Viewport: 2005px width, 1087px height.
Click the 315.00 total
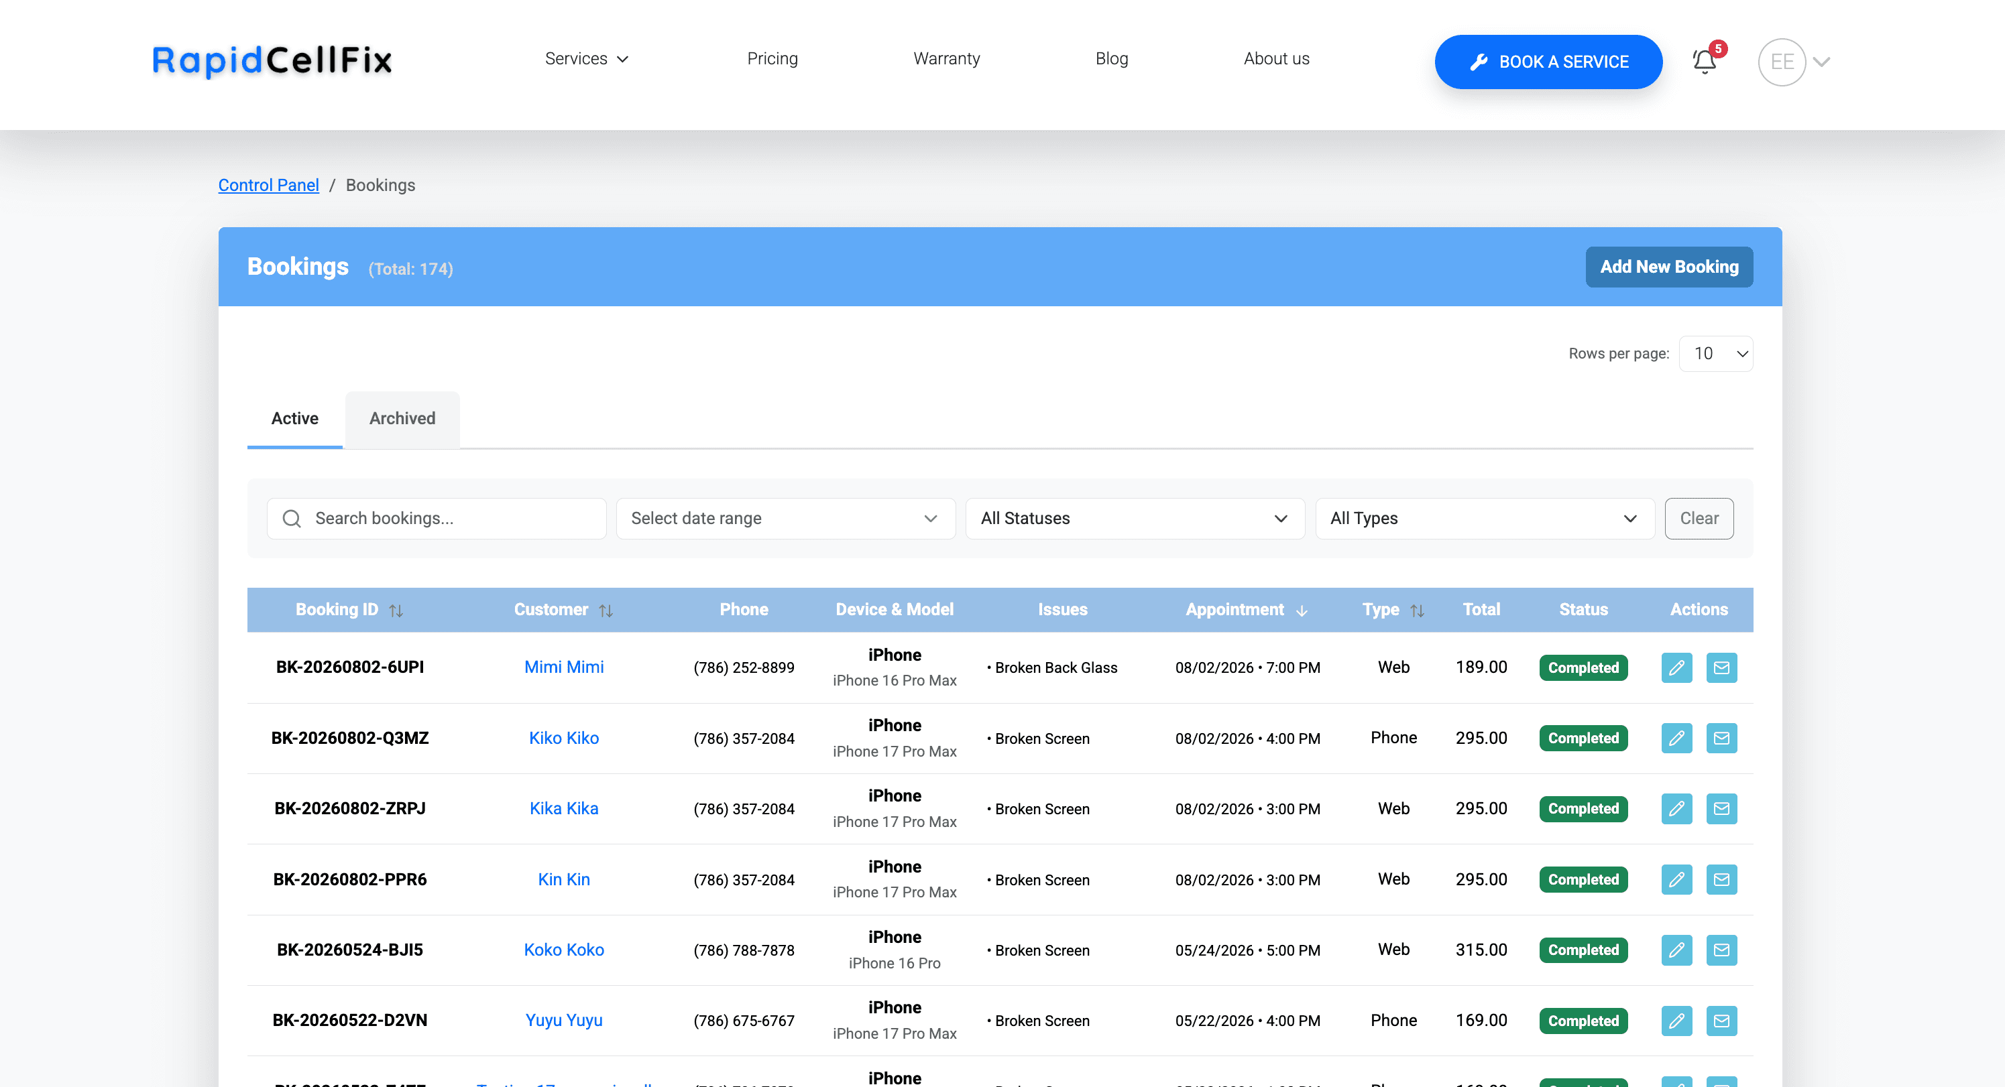click(x=1481, y=950)
